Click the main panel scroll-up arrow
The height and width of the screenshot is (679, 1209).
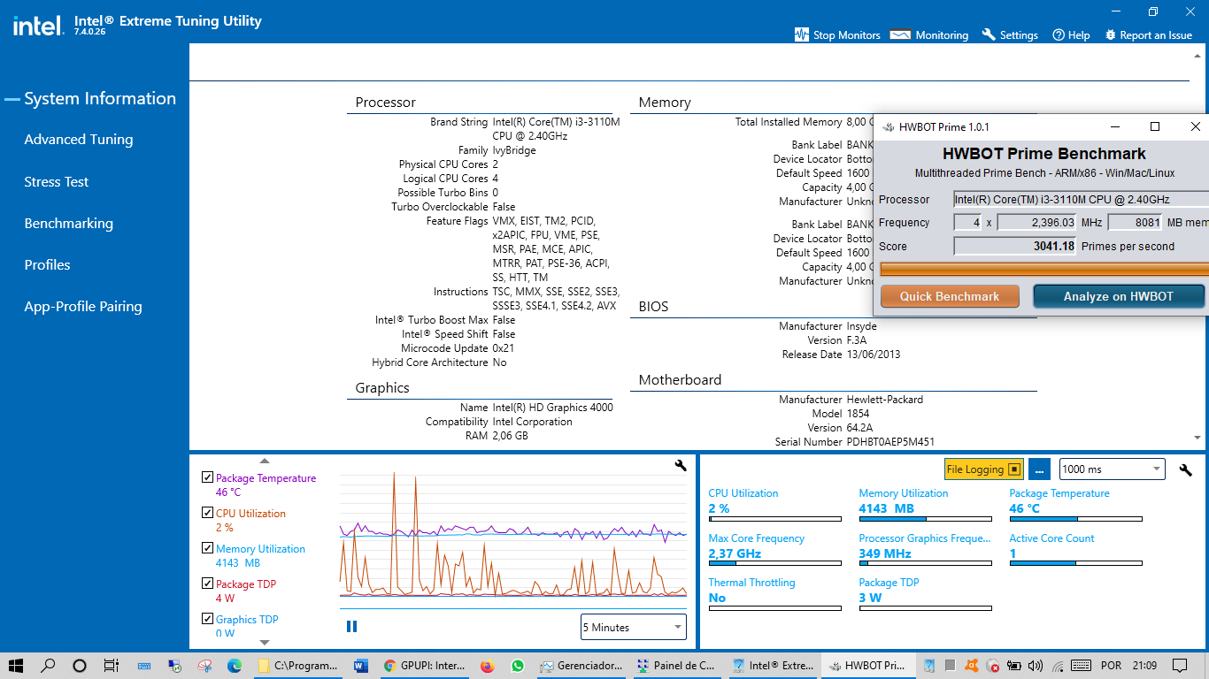(1197, 55)
